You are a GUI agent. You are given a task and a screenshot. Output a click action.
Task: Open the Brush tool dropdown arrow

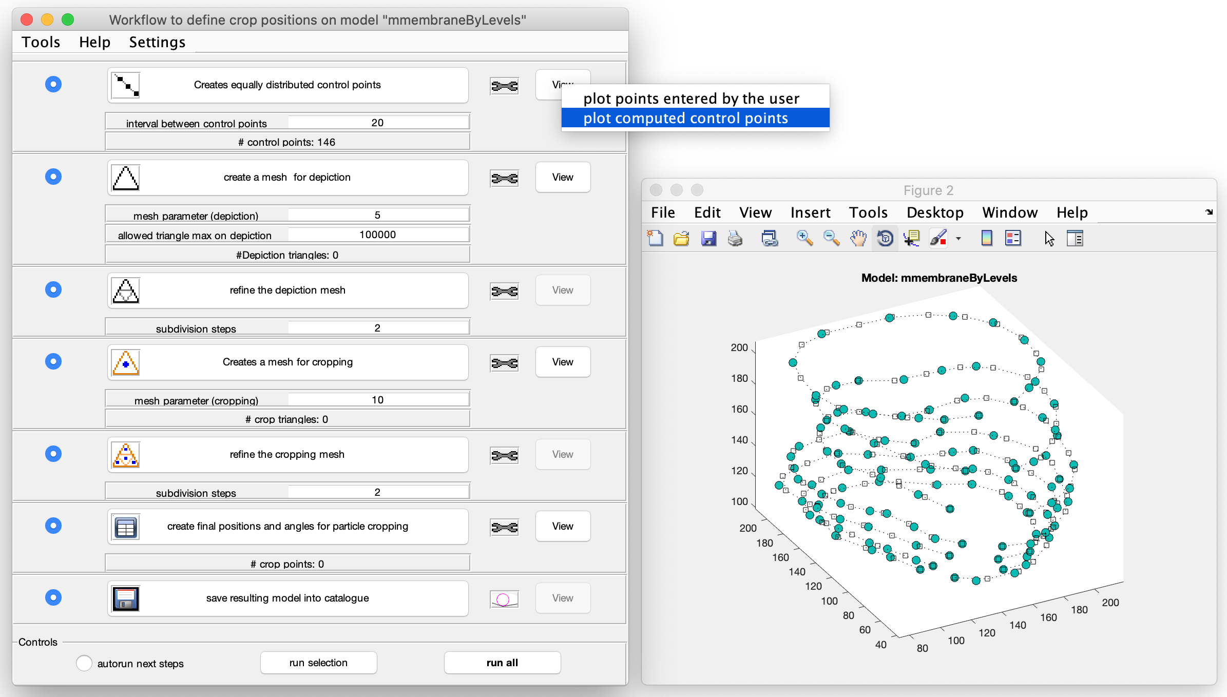pos(958,239)
